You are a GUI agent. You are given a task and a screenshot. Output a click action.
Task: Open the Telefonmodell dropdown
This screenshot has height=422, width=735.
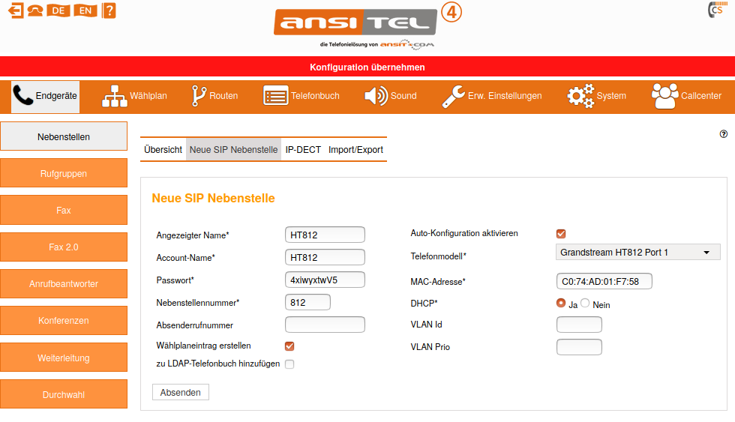click(x=638, y=253)
